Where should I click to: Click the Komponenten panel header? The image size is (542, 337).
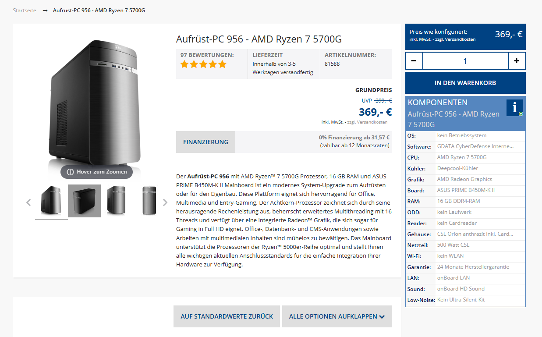pyautogui.click(x=465, y=114)
